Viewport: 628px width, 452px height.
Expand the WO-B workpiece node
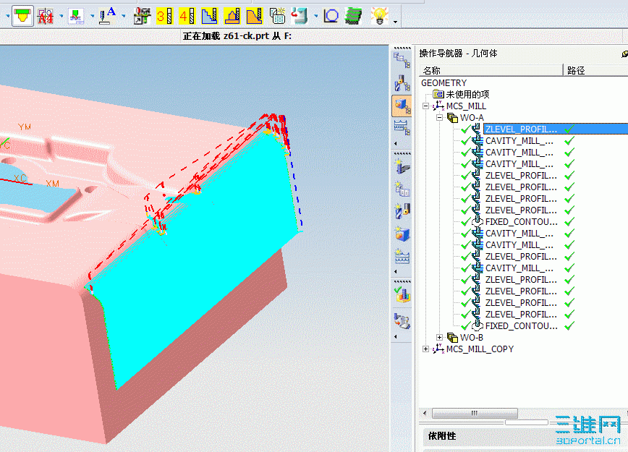pyautogui.click(x=439, y=338)
